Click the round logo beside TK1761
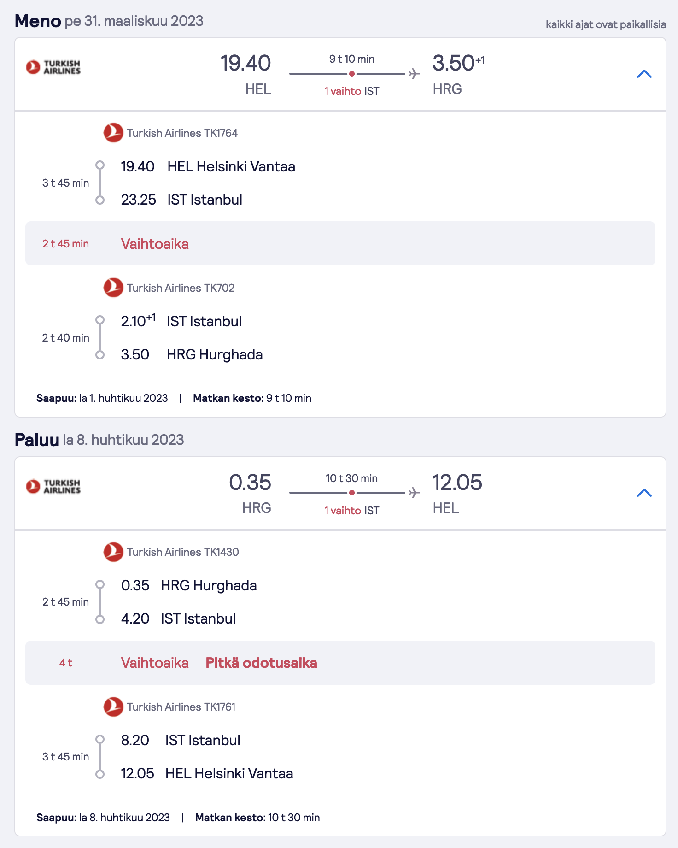The height and width of the screenshot is (848, 678). pyautogui.click(x=113, y=707)
